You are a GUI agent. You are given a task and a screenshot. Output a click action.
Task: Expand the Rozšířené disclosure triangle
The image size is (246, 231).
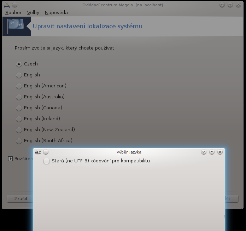(x=10, y=159)
